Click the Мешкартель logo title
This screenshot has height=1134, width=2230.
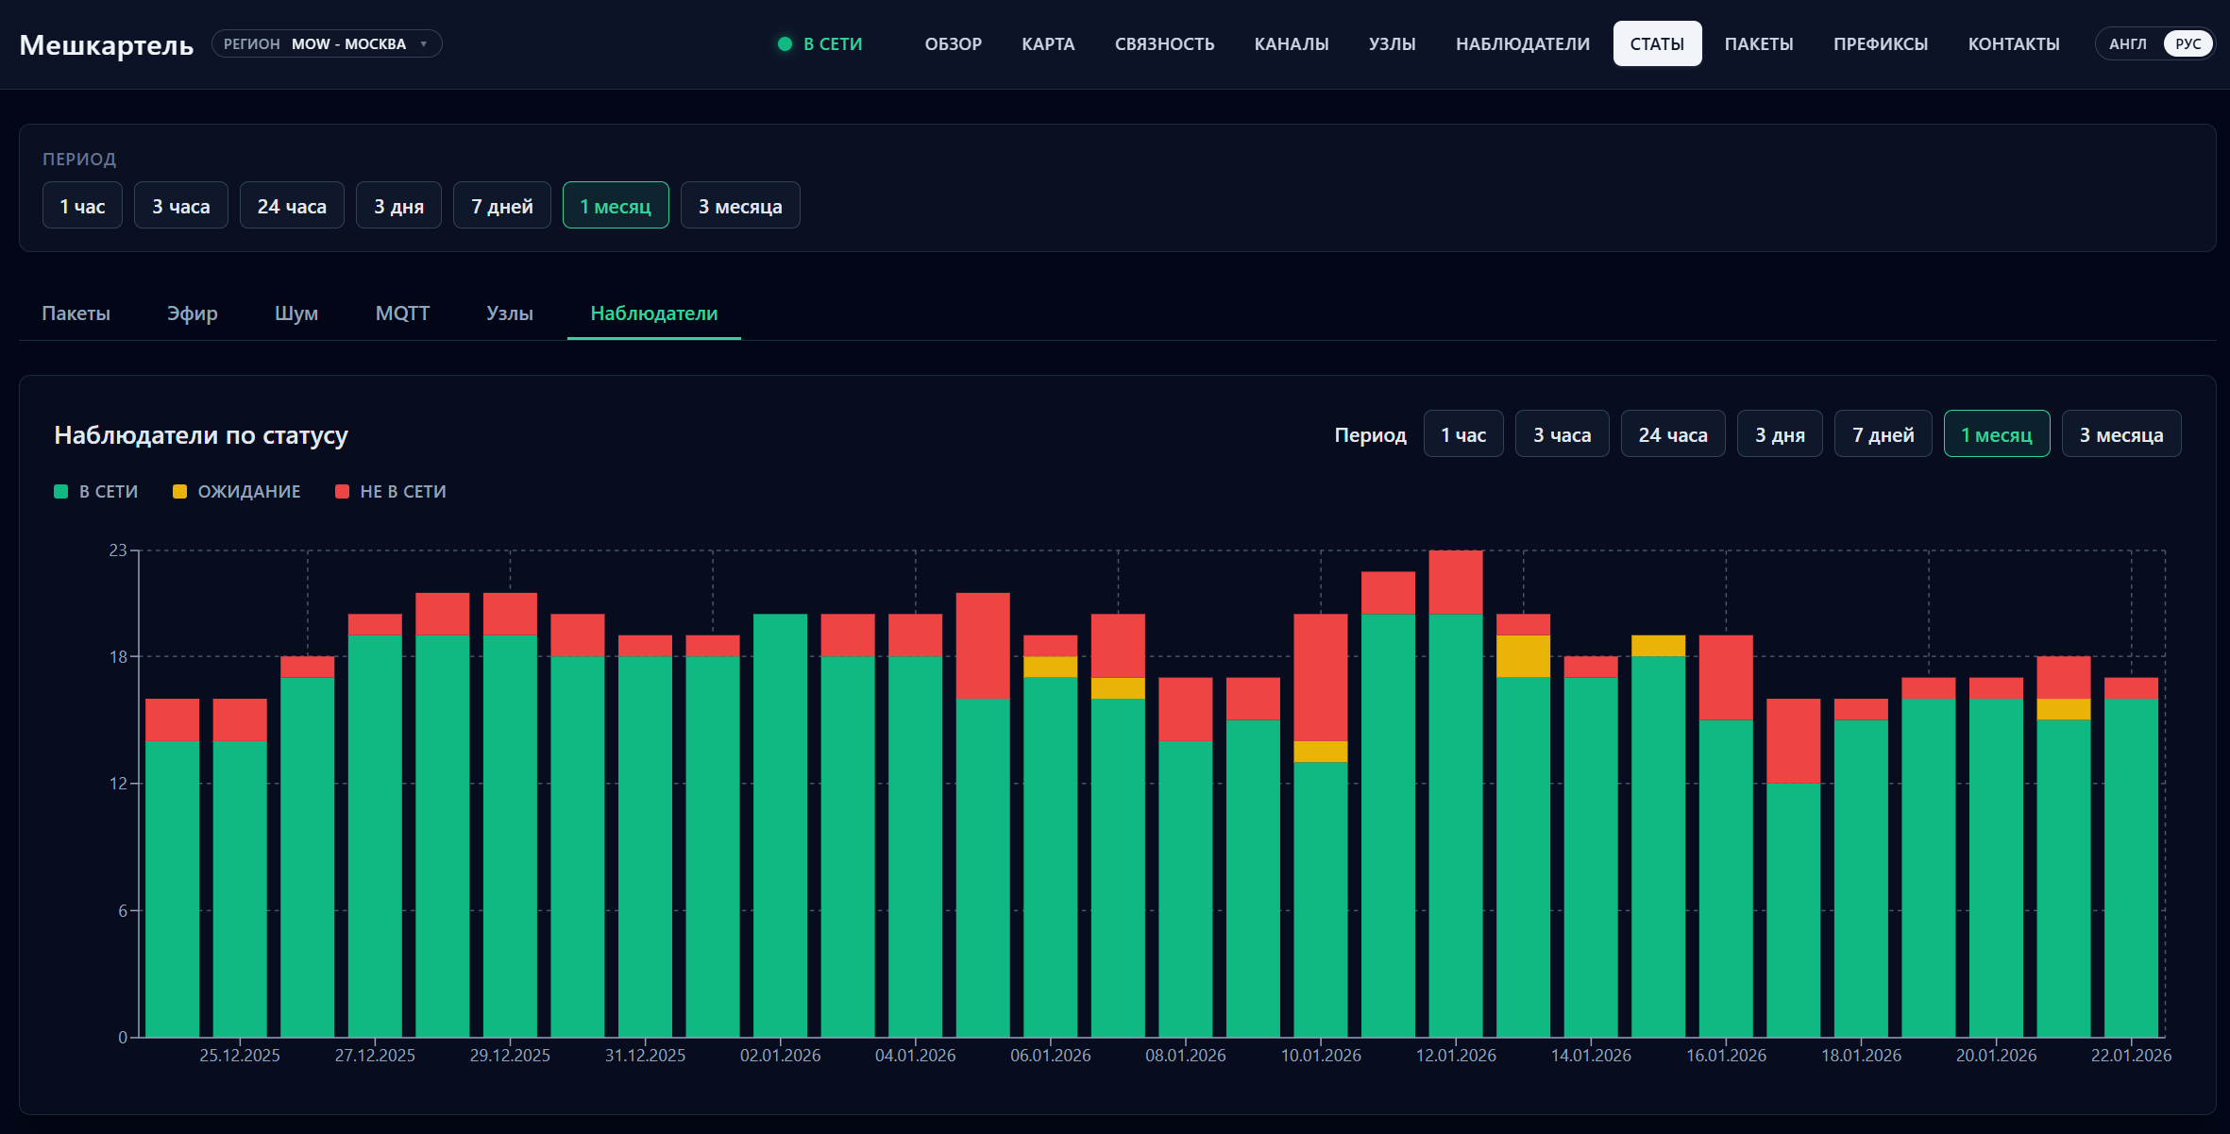[x=107, y=44]
